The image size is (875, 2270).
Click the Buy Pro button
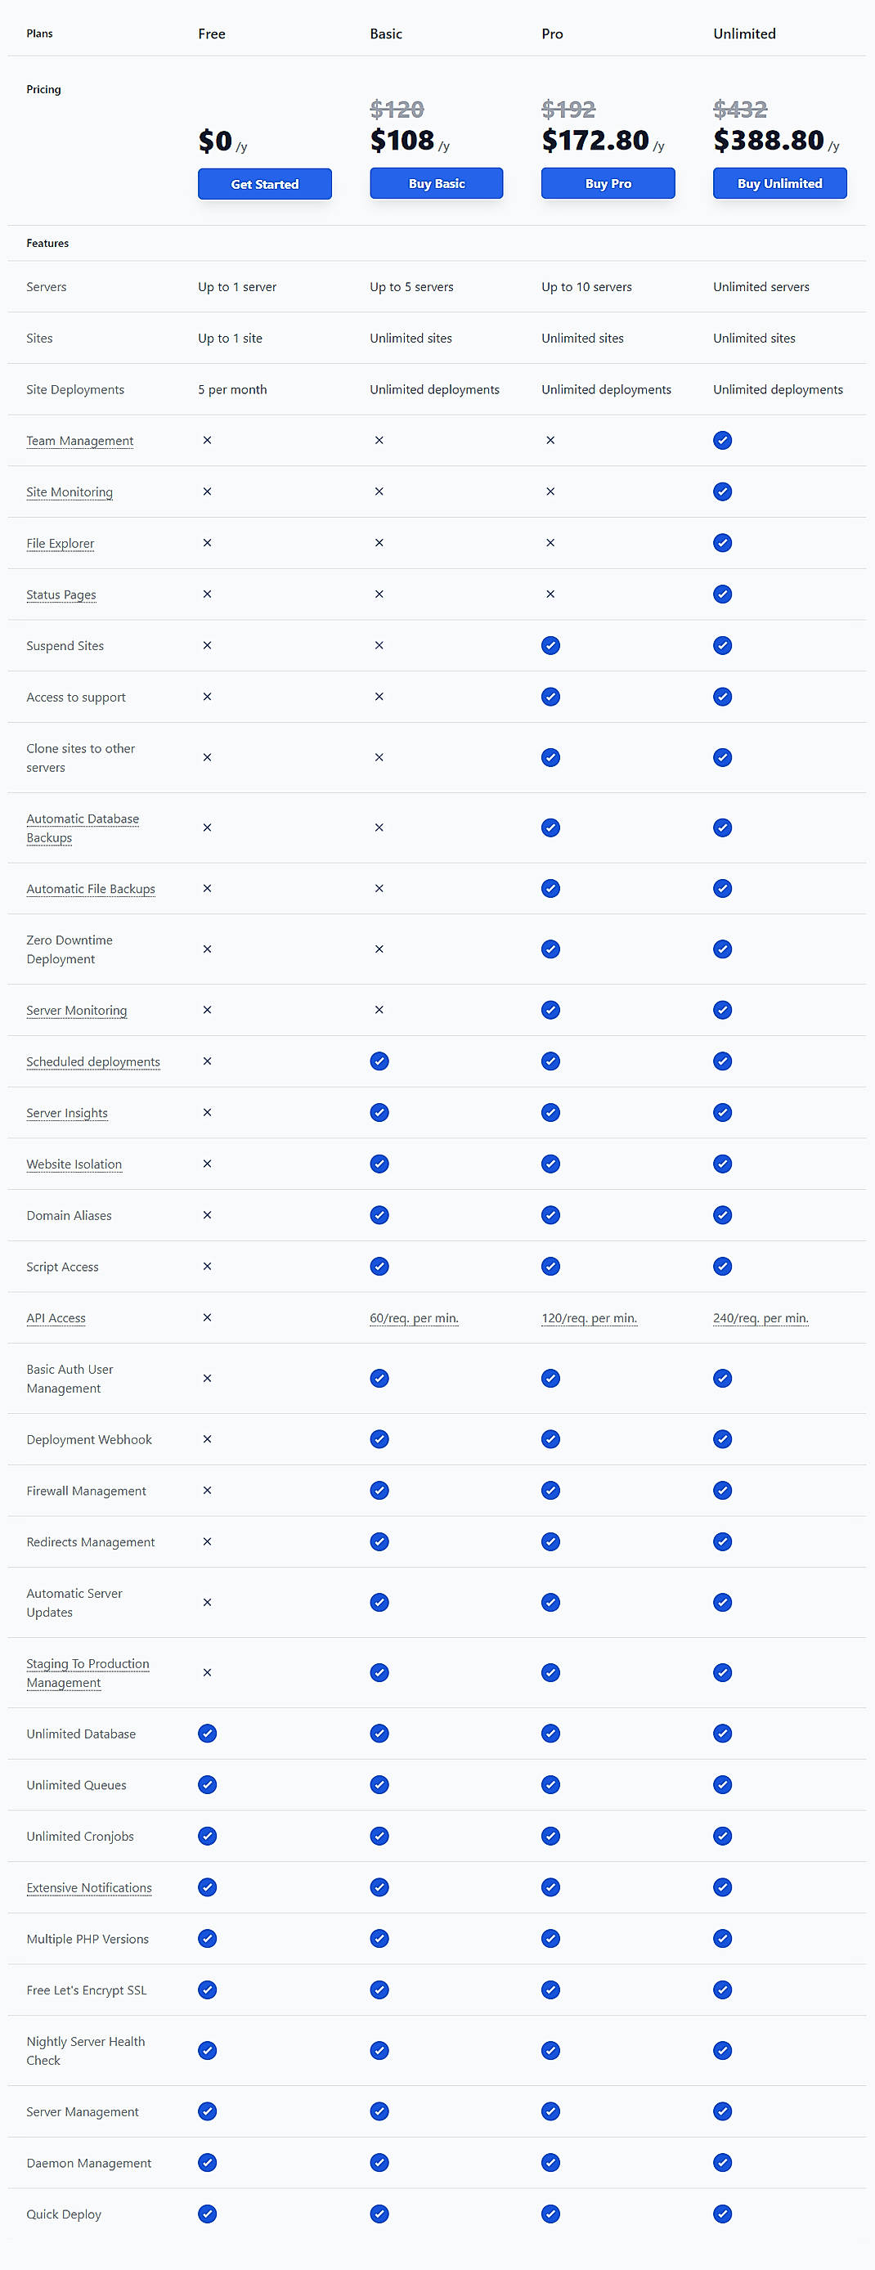tap(607, 183)
